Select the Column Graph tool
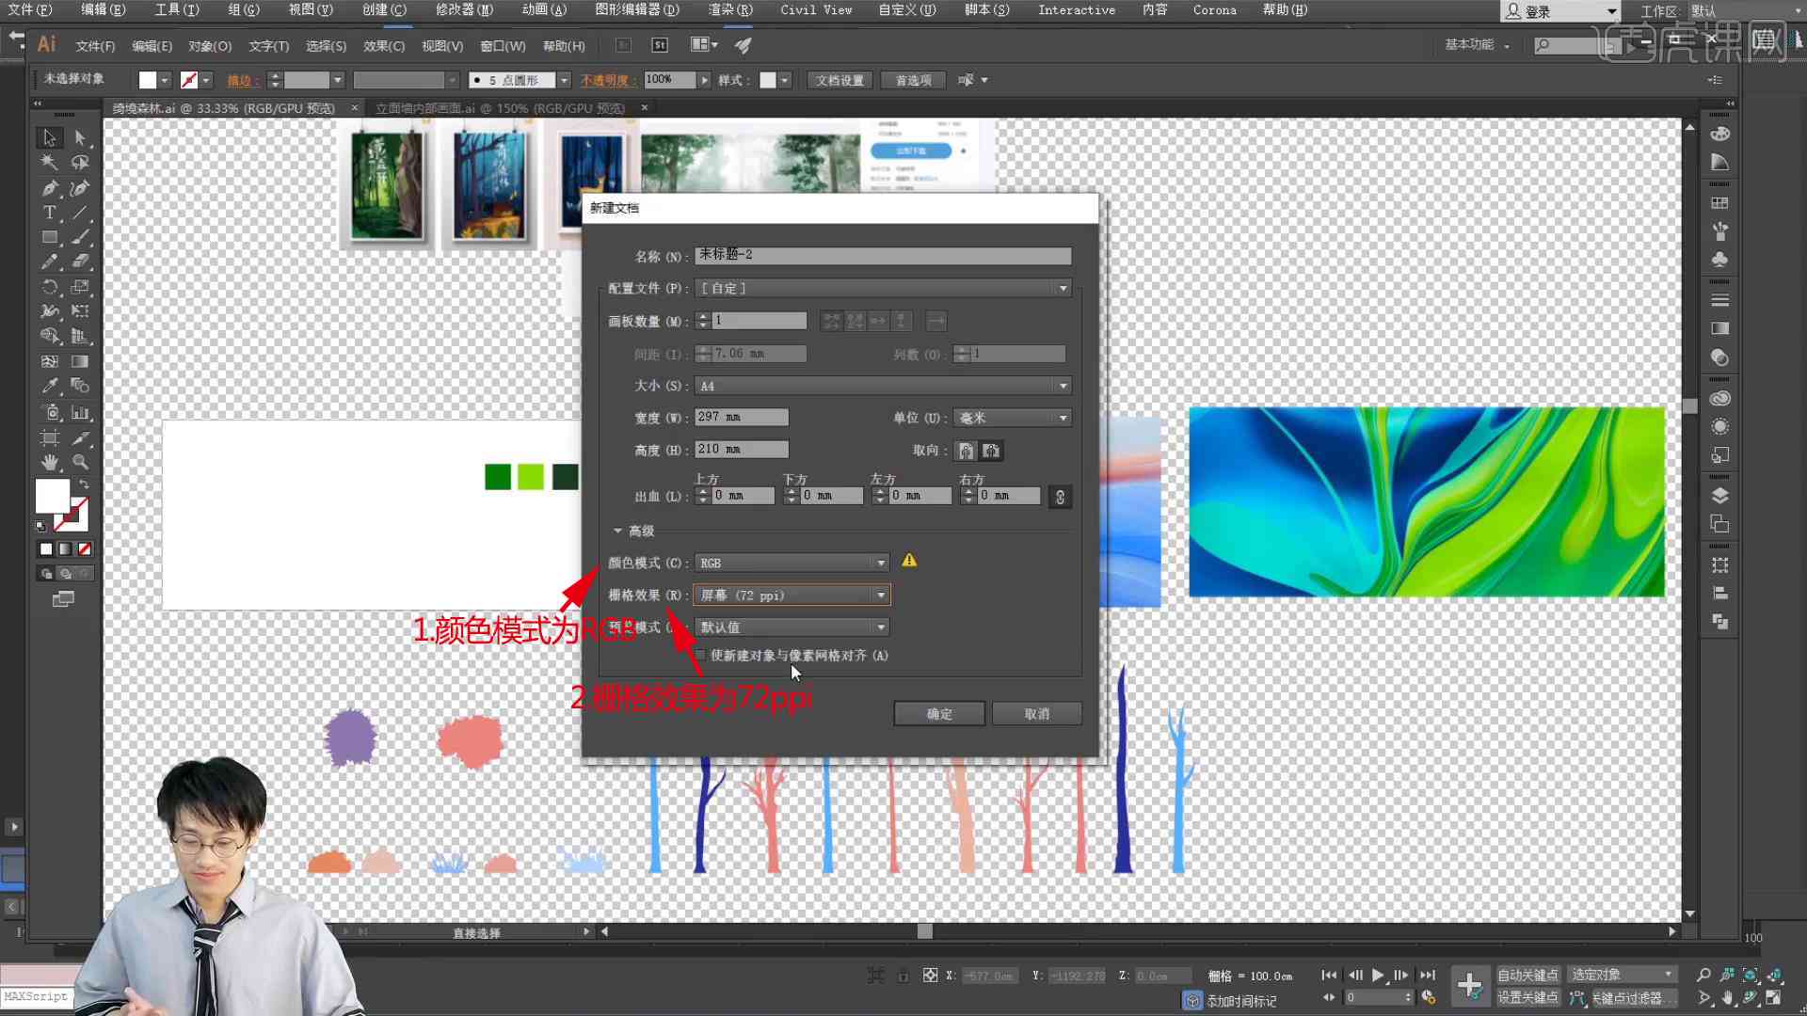 (80, 412)
